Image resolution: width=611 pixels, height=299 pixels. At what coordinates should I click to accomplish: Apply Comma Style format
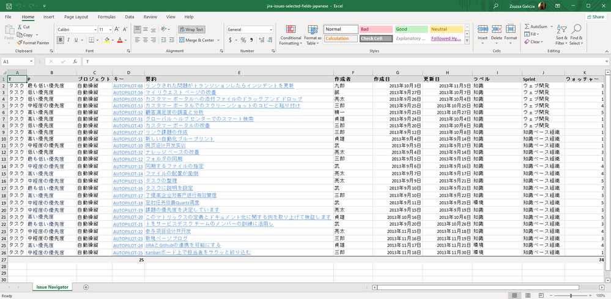tap(251, 40)
